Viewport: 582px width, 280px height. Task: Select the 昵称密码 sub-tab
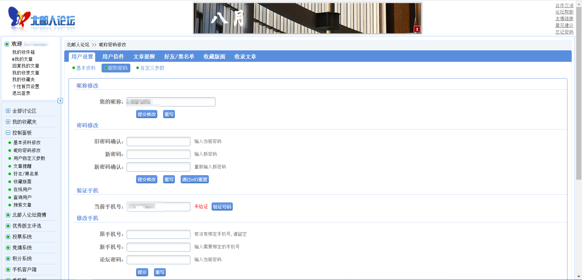tap(116, 68)
